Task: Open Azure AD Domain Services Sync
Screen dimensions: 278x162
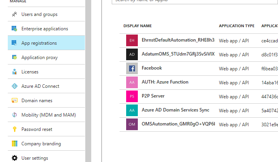Action: (175, 110)
